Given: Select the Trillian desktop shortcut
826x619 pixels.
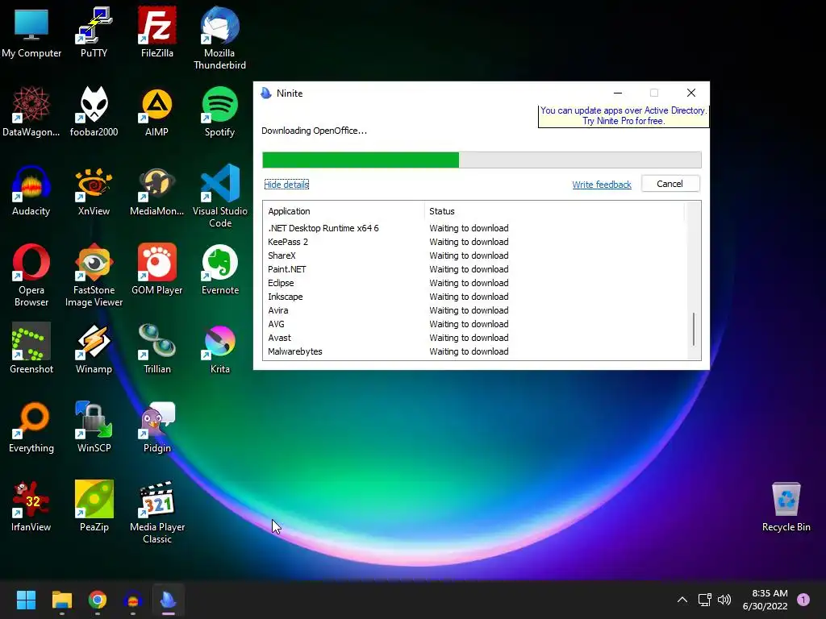Looking at the screenshot, I should (157, 348).
